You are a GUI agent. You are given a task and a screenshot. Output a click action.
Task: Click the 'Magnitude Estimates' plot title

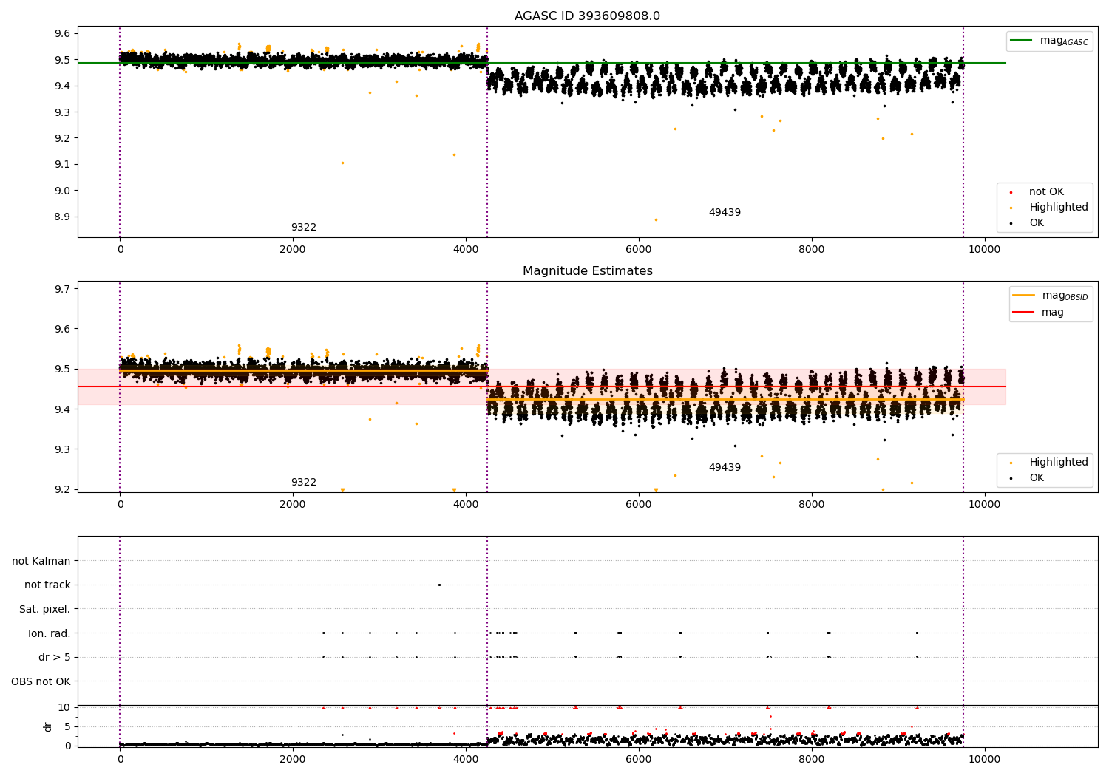587,271
